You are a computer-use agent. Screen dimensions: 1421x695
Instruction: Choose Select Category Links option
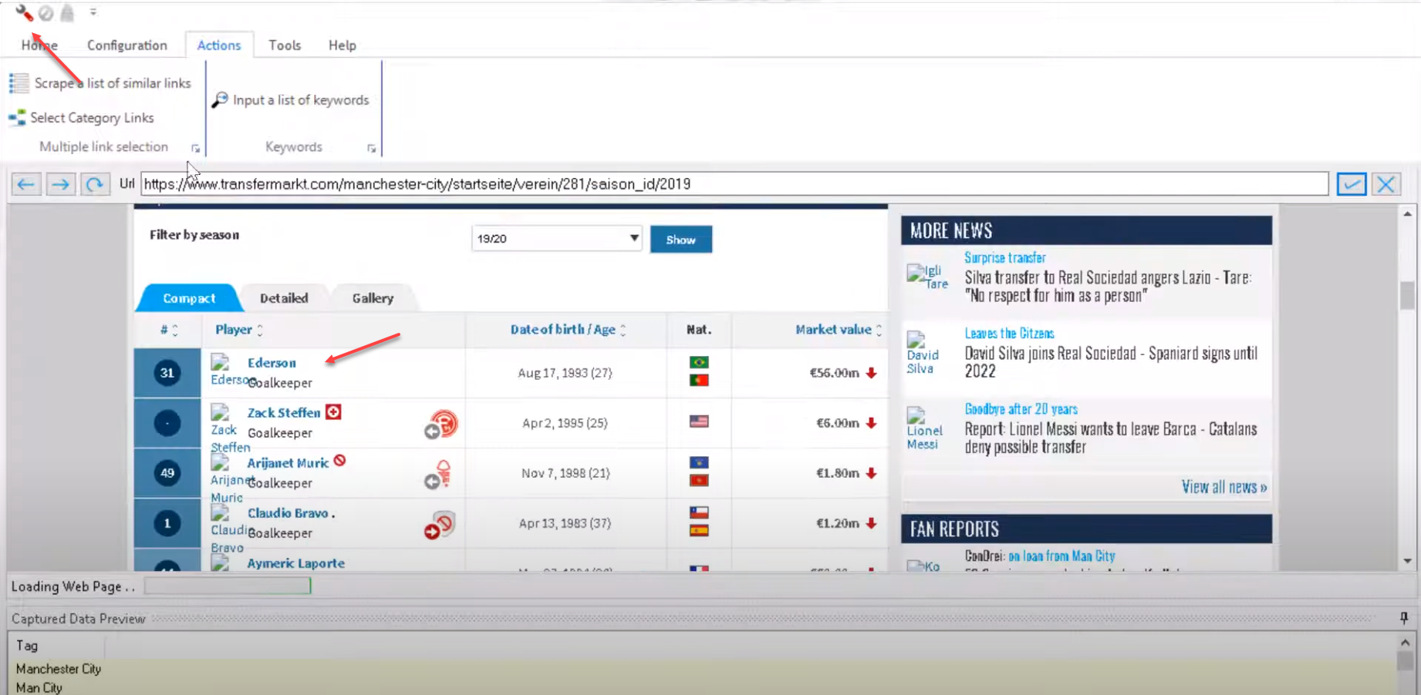point(92,118)
